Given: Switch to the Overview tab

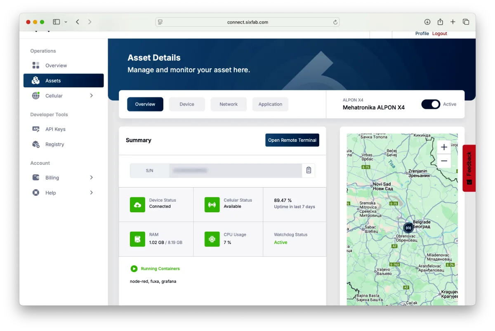Looking at the screenshot, I should 145,104.
